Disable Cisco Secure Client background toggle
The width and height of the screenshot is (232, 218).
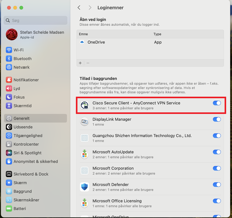pos(217,103)
